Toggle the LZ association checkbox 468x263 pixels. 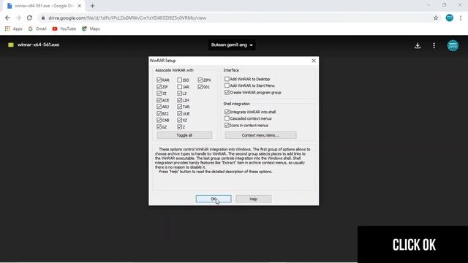179,94
